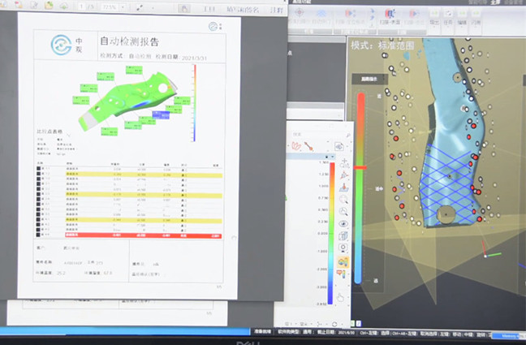Click the hand pan tool icon
Viewport: 526px width, 345px height.
(x=343, y=297)
